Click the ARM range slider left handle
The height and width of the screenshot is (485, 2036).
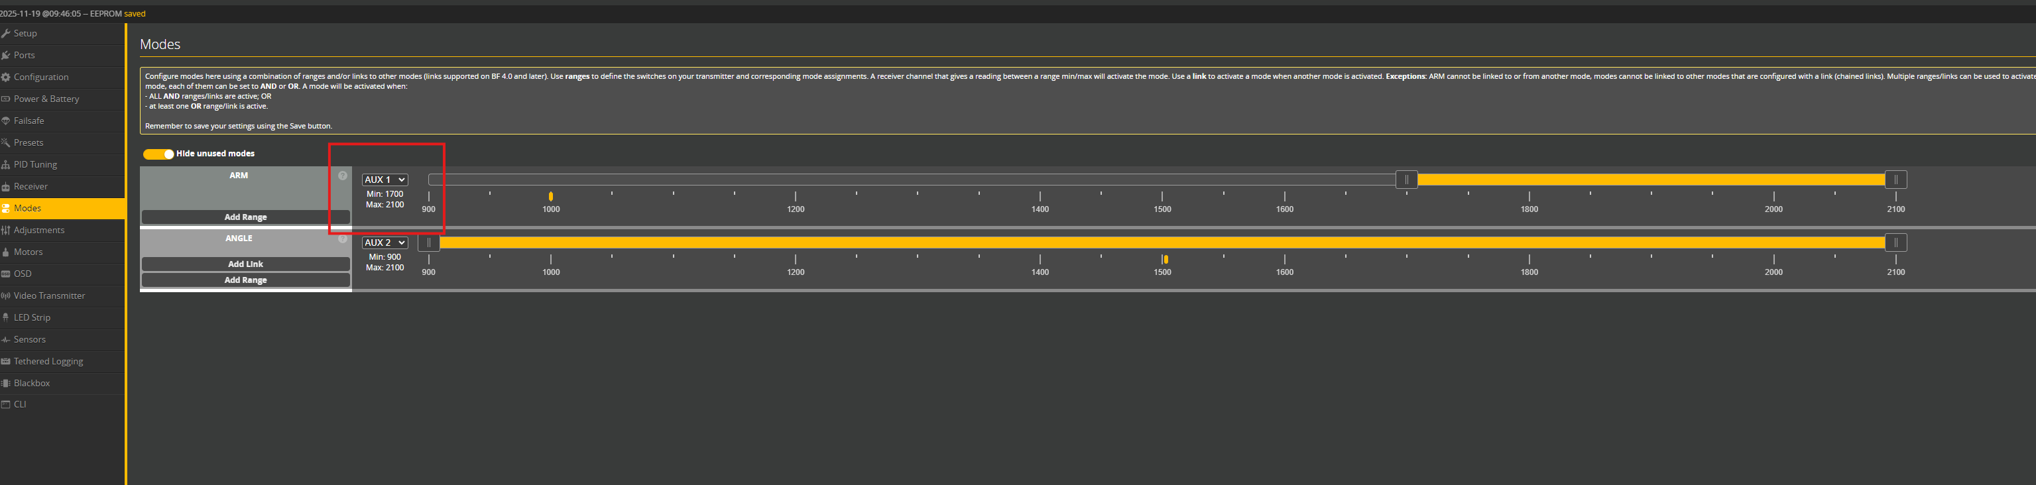coord(1406,180)
